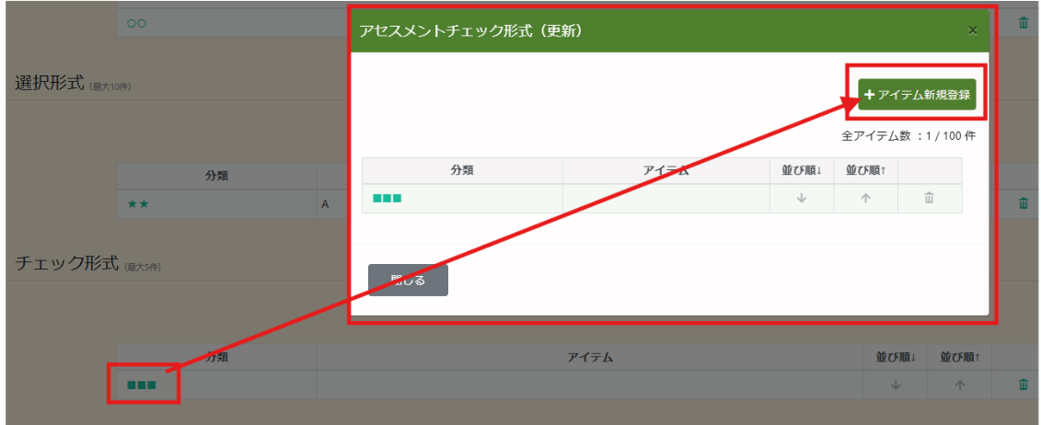The height and width of the screenshot is (425, 1041).
Task: Click the アイテム新規登録 button in the dialog
Action: click(917, 95)
